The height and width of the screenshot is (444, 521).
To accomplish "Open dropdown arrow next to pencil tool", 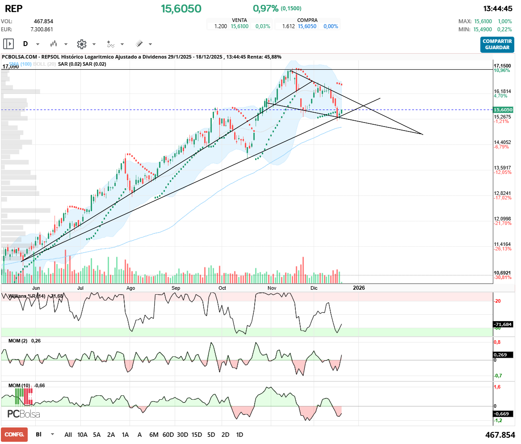I will point(150,44).
